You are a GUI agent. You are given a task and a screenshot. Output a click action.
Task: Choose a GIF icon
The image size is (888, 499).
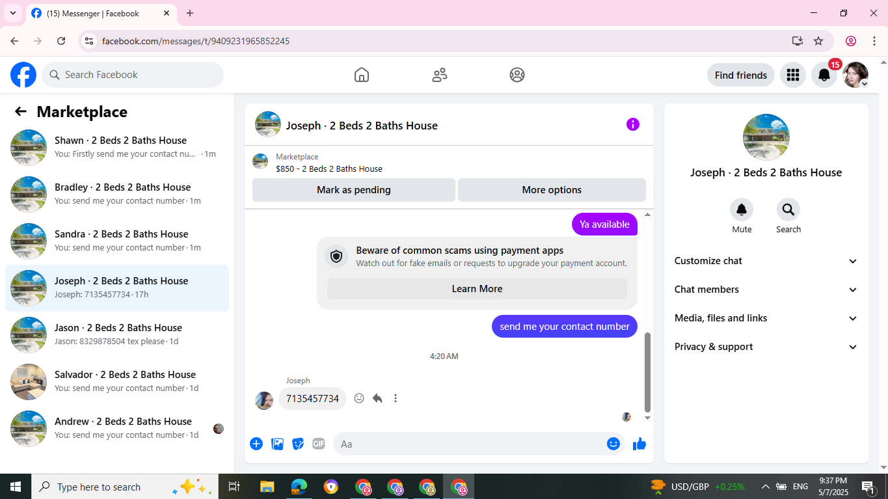318,444
